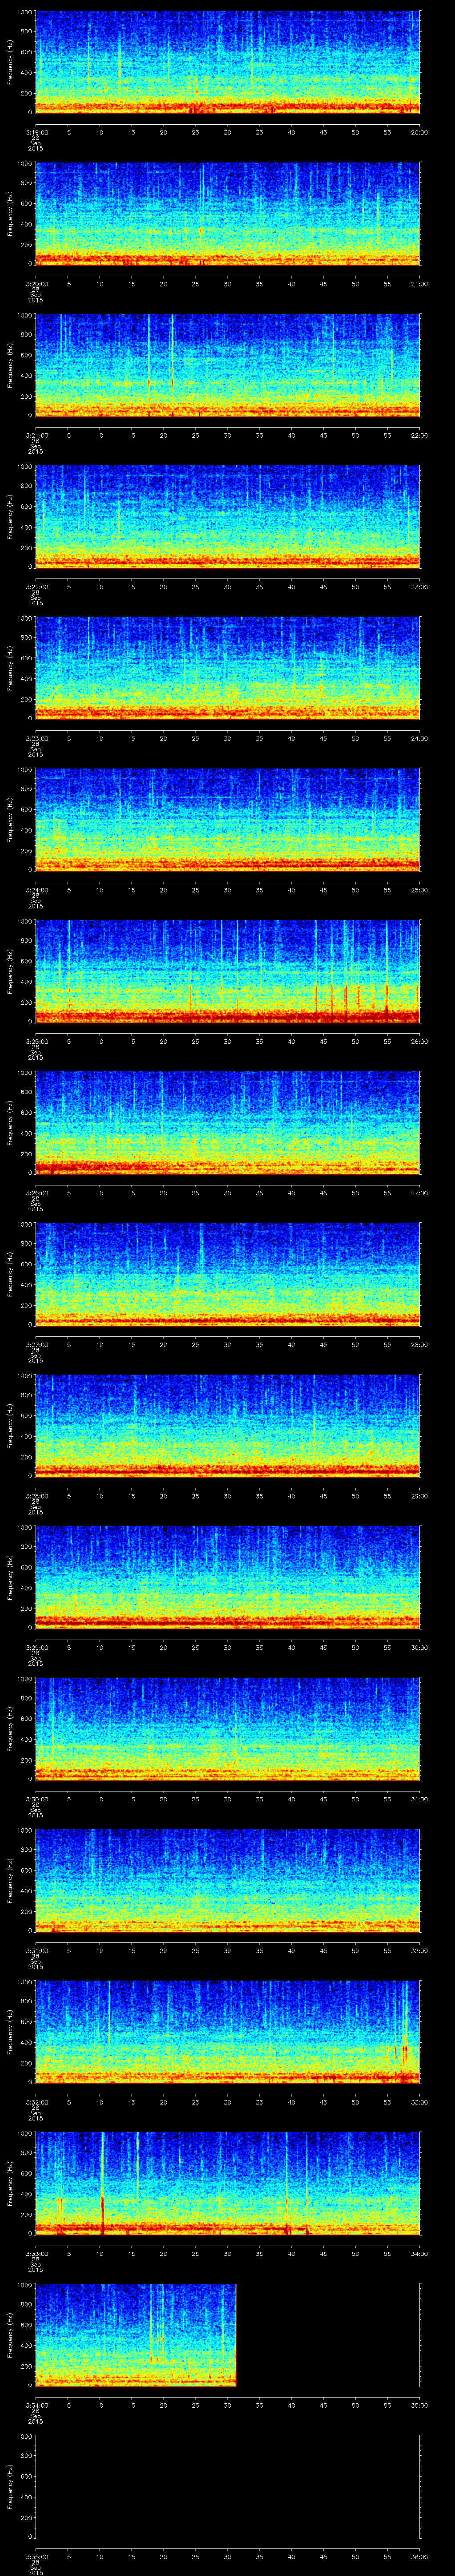Click Frequency (Hz) axis label of 3:27:00 panel

coord(10,1274)
